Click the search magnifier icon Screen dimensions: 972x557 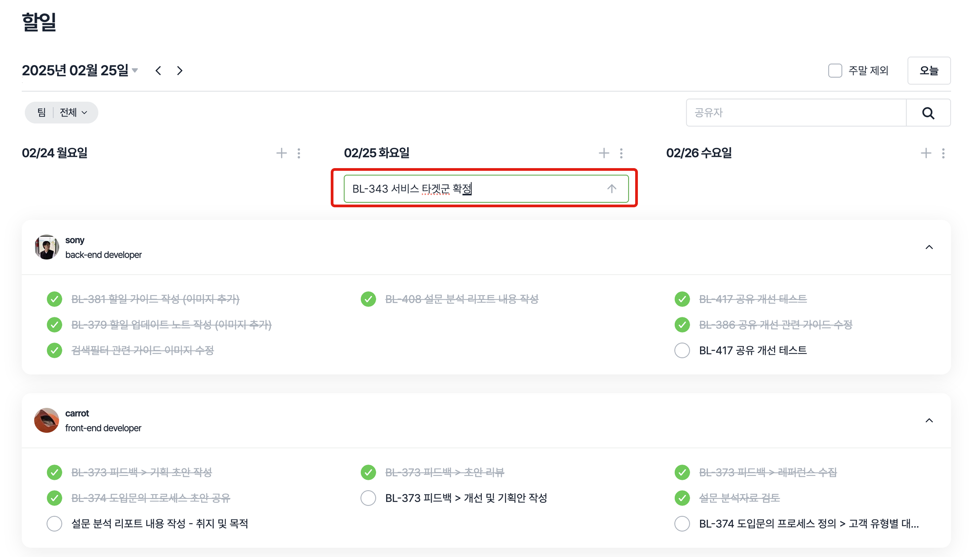pos(928,113)
